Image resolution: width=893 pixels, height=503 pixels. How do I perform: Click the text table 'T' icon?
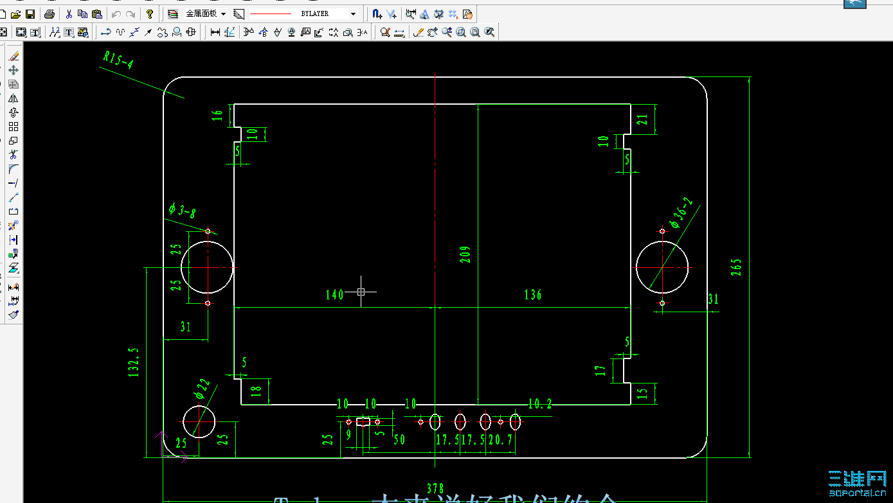pos(68,32)
